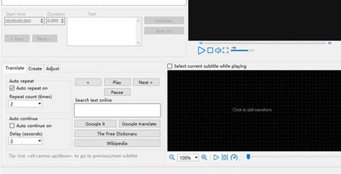Skip backward with the double-left arrows

point(201,43)
